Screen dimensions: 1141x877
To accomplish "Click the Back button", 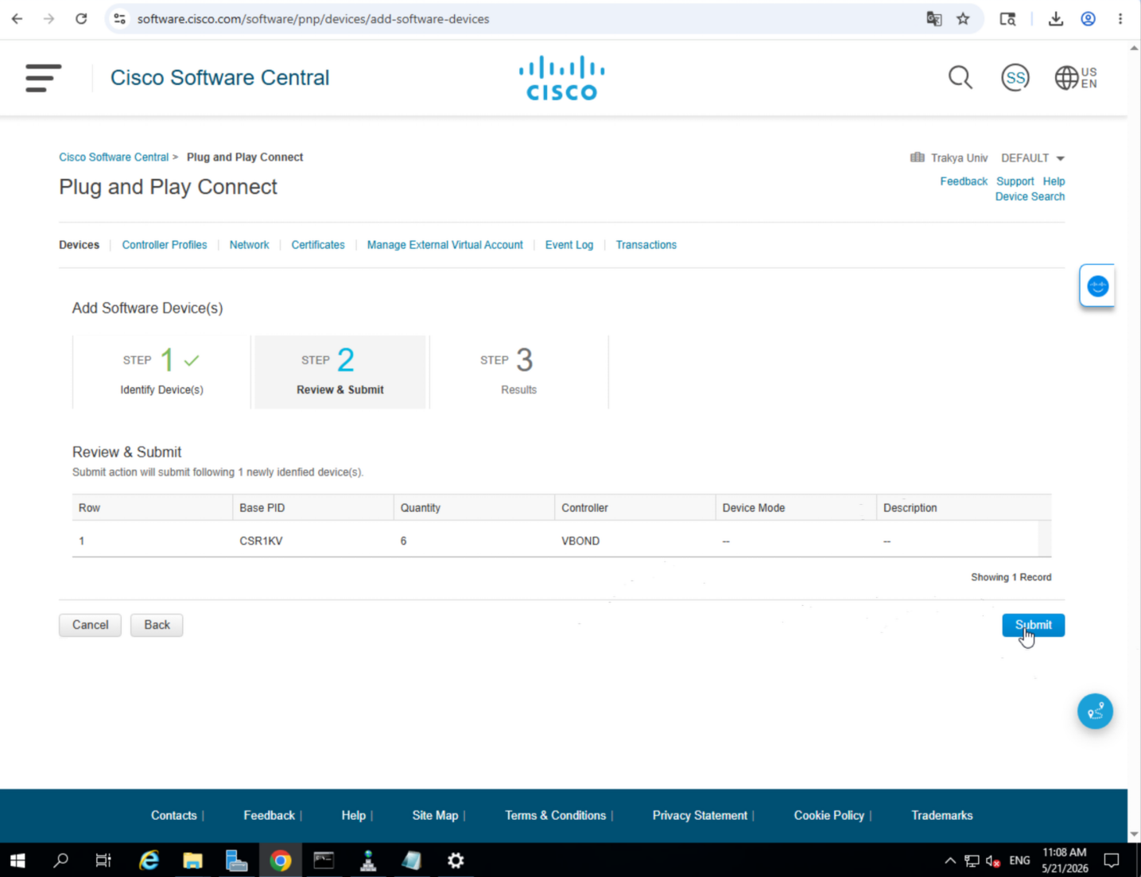I will tap(157, 625).
